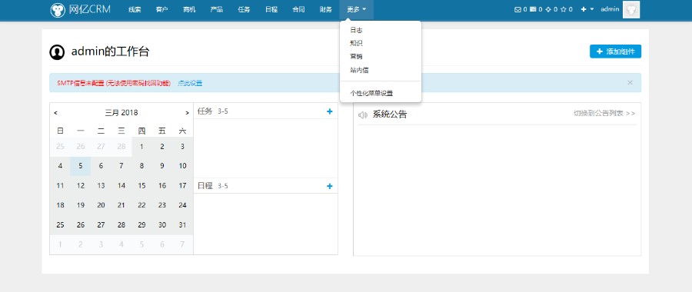Select 日志 from the dropdown
Viewport: 692px width, 292px height.
coord(356,30)
